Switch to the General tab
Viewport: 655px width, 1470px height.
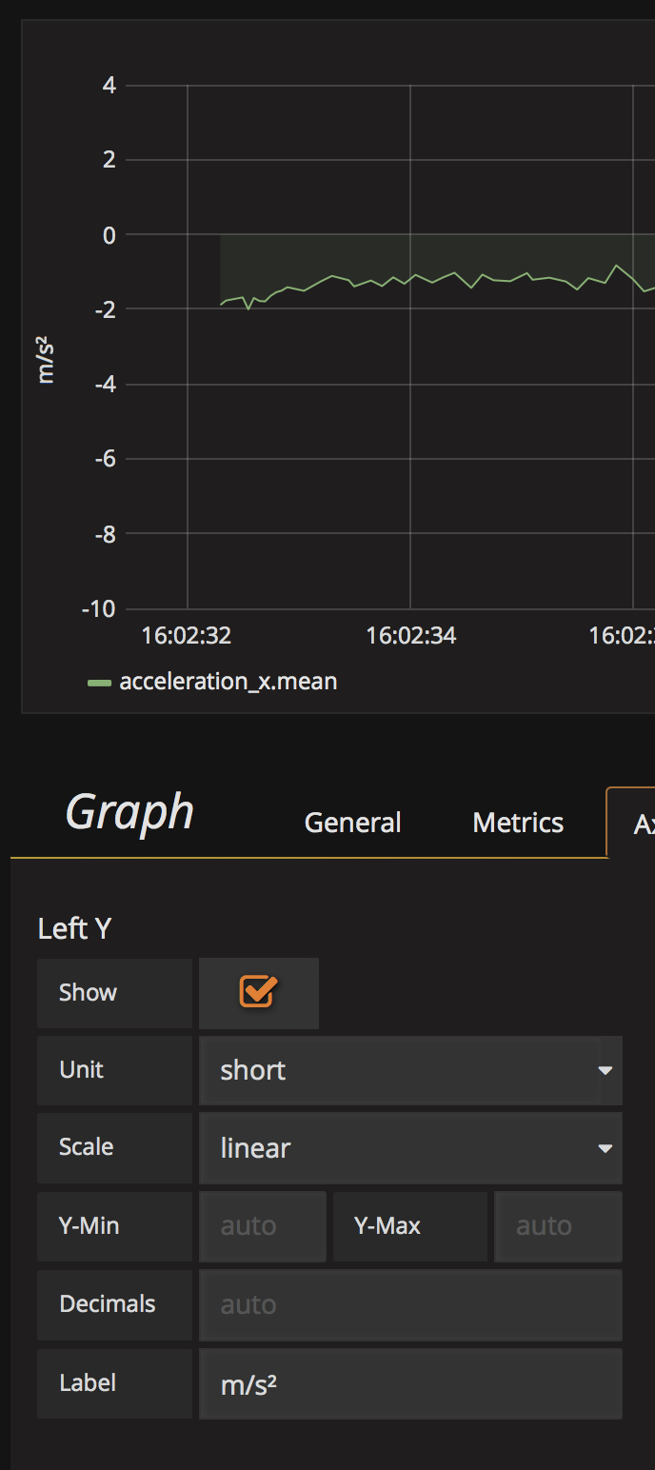pos(352,823)
